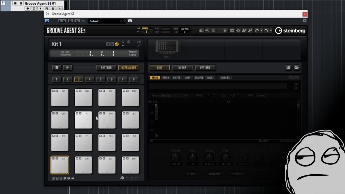Switch pads to Pattern mode
Screen dimensions: 345x194
tap(106, 68)
